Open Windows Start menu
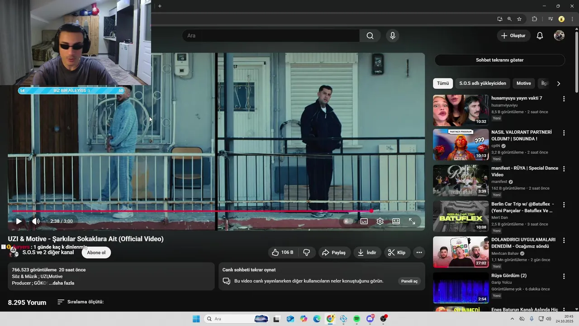The width and height of the screenshot is (579, 326). click(x=196, y=319)
